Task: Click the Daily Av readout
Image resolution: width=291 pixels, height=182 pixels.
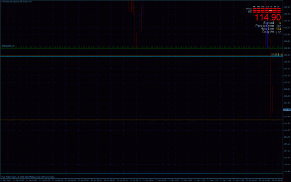Action: click(271, 32)
